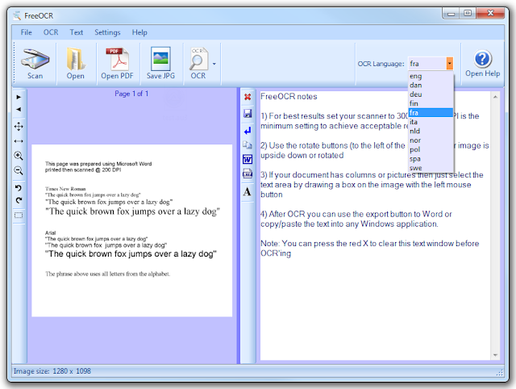The width and height of the screenshot is (516, 389).
Task: Go to previous page arrow
Action: (x=19, y=109)
